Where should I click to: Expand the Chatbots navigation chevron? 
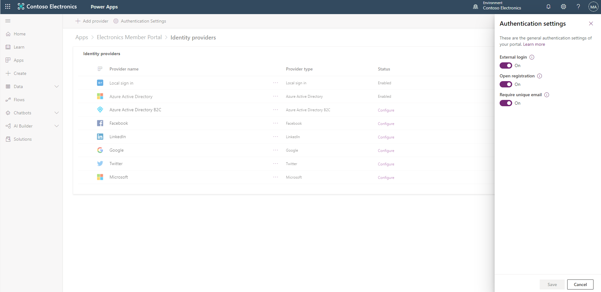click(x=57, y=113)
